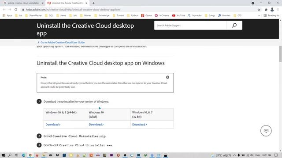This screenshot has height=158, width=282.
Task: Open the Photos app taskbar icon
Action: tap(166, 155)
